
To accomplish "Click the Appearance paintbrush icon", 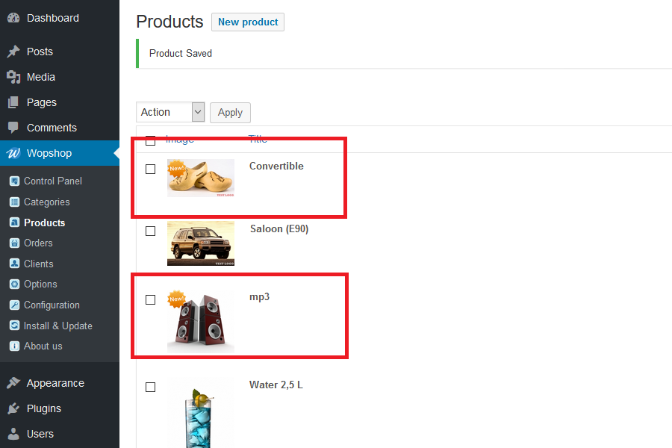I will point(13,383).
